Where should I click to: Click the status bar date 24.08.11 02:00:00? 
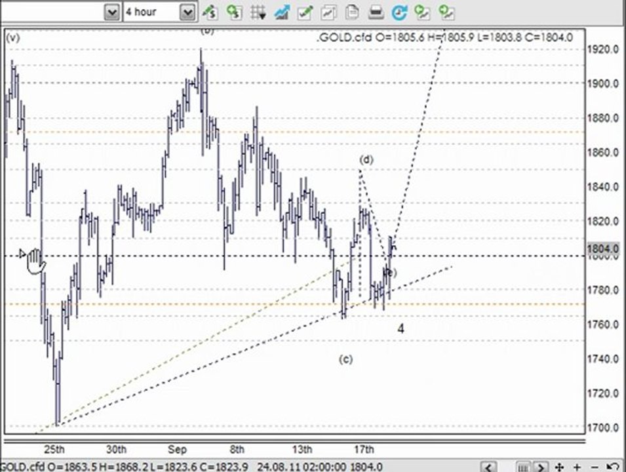[x=302, y=467]
